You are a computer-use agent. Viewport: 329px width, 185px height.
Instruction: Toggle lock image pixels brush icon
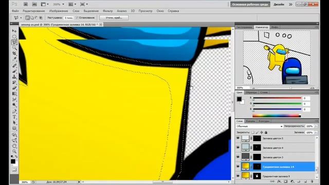click(257, 133)
